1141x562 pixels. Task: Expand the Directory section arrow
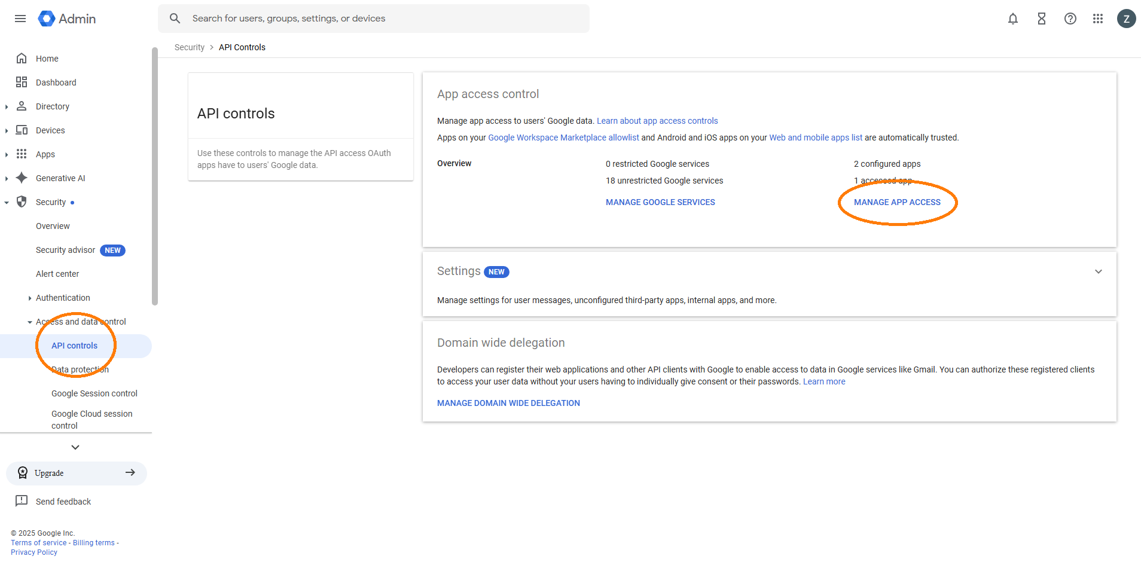tap(7, 106)
